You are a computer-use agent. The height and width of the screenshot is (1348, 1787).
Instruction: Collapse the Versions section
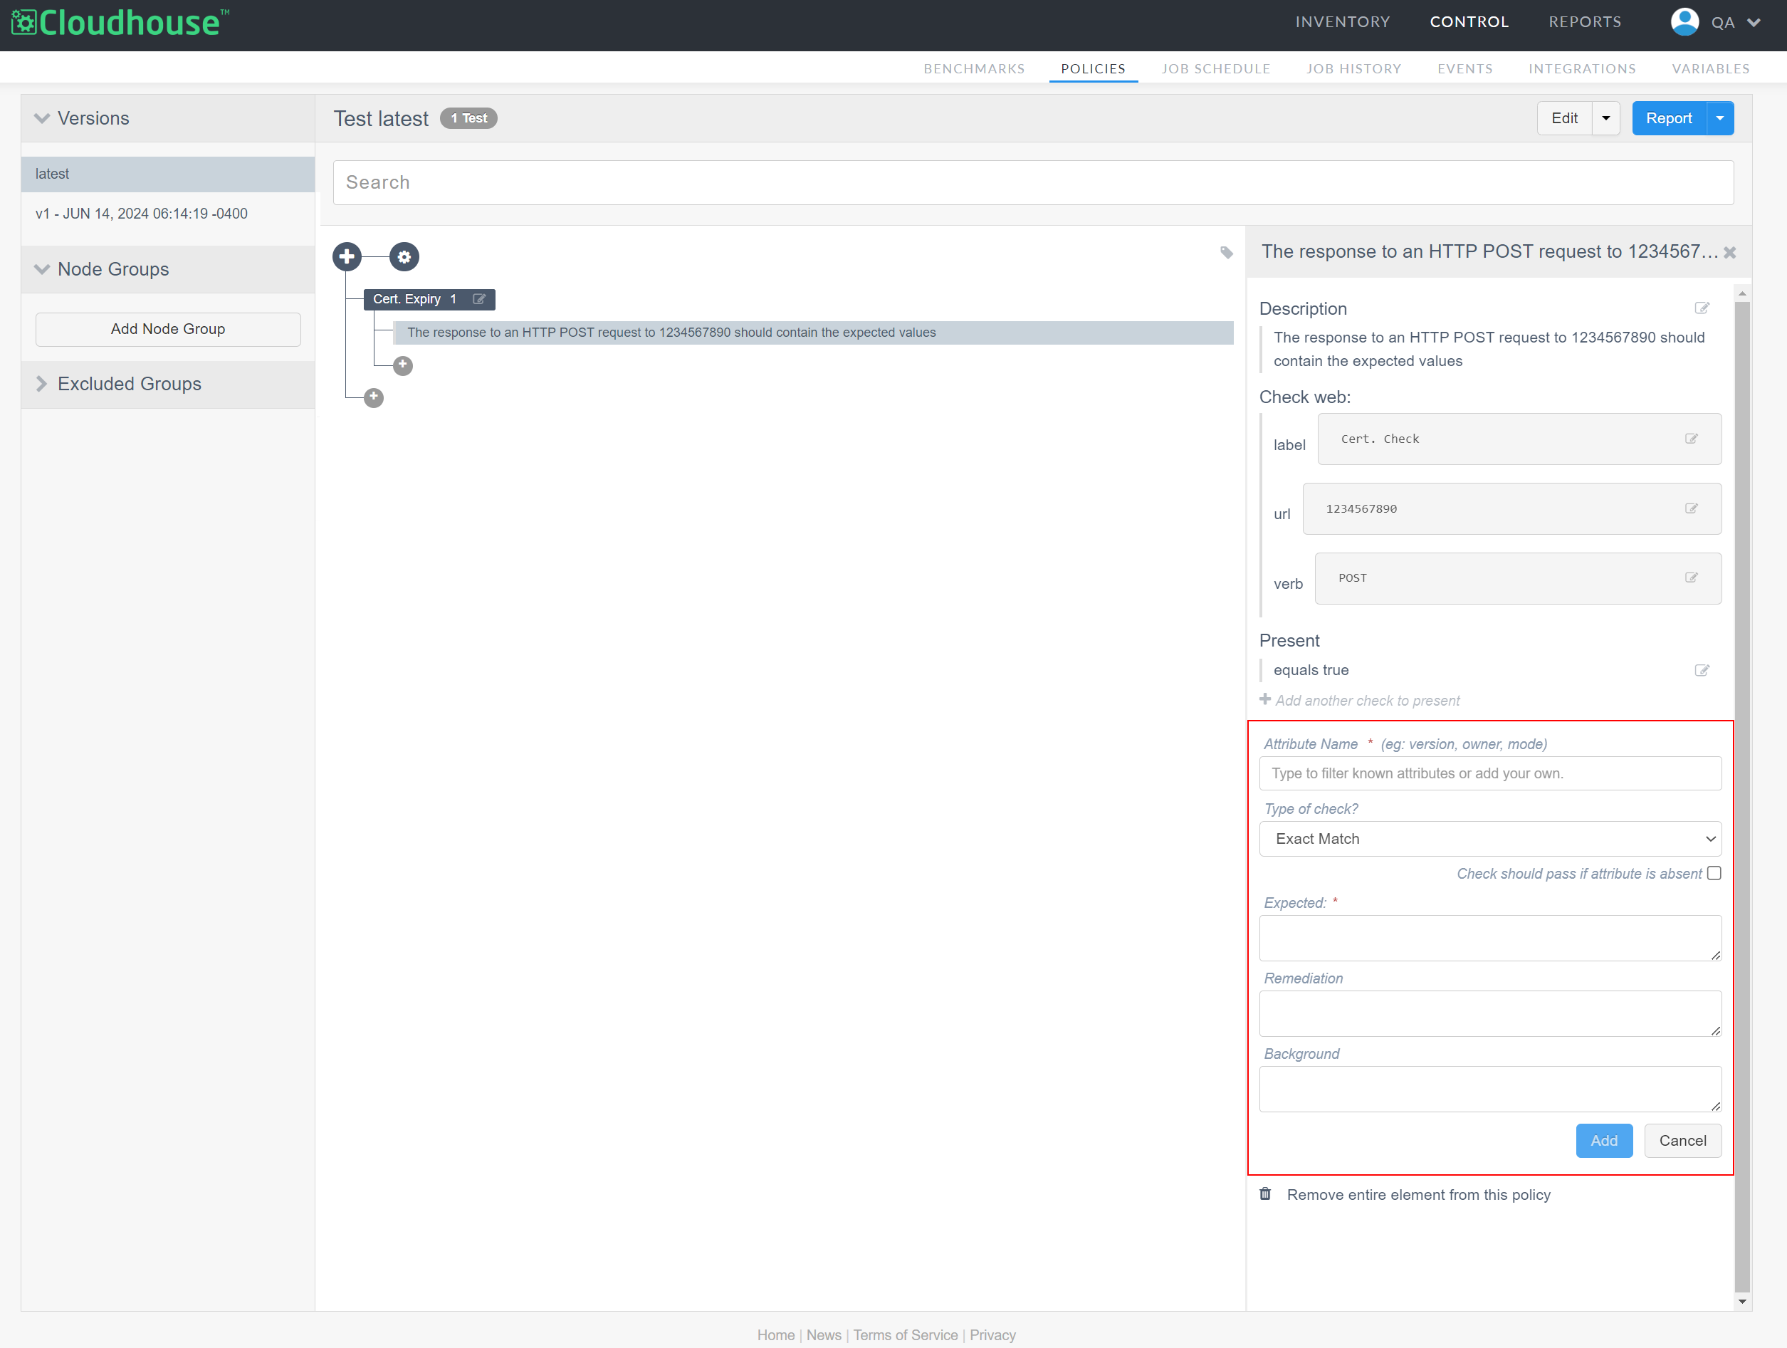pos(42,118)
